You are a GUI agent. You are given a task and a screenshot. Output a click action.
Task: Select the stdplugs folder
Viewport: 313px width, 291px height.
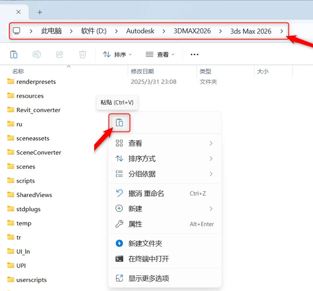pos(24,209)
